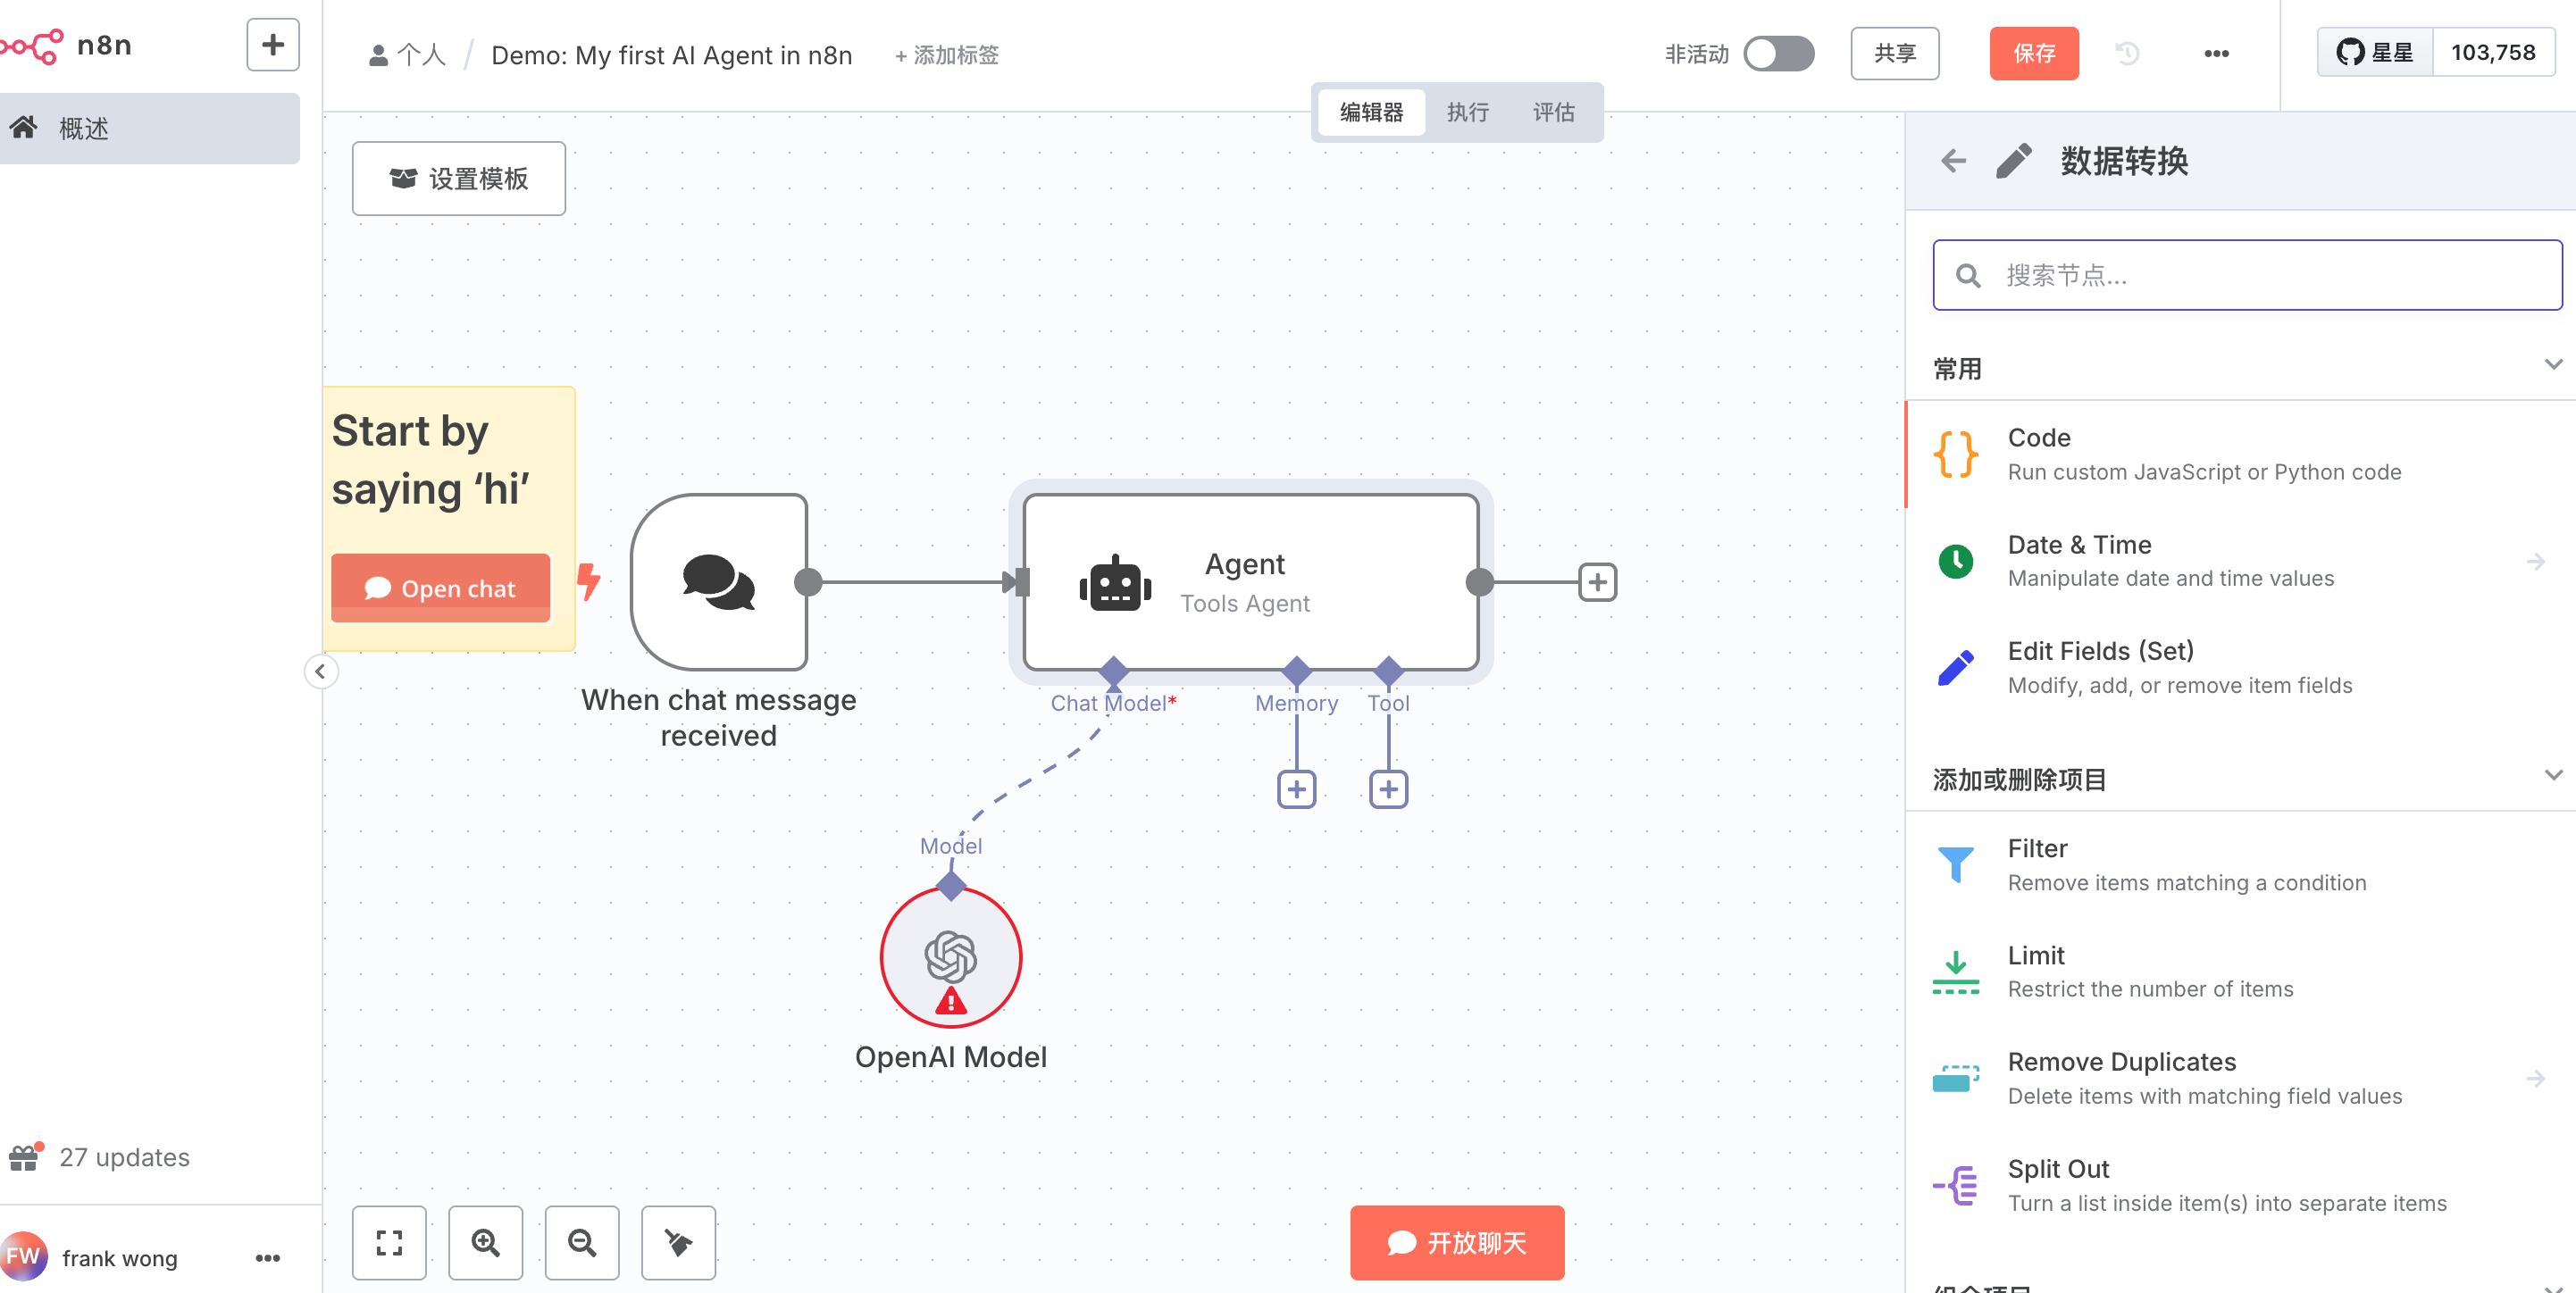Viewport: 2576px width, 1293px height.
Task: Click the 设置模板 template setup button
Action: click(x=459, y=179)
